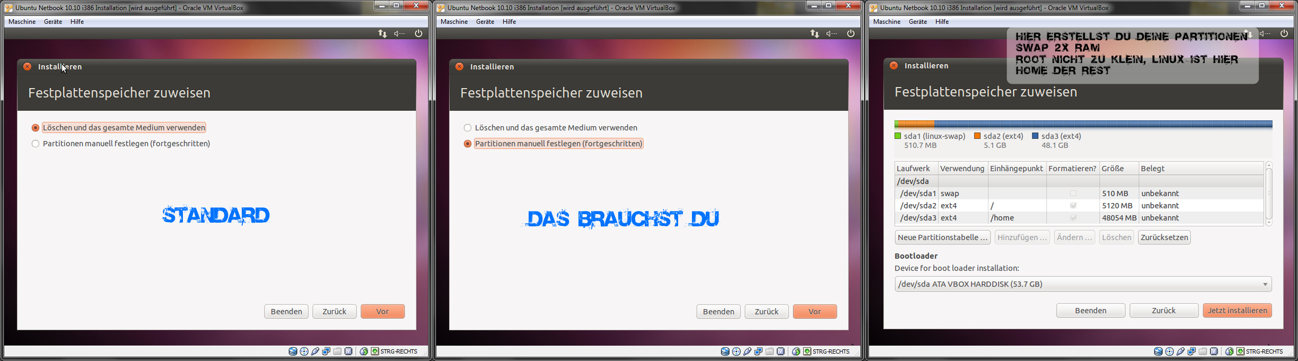Open Hilfe menu in right window
This screenshot has height=361, width=1298.
point(942,22)
